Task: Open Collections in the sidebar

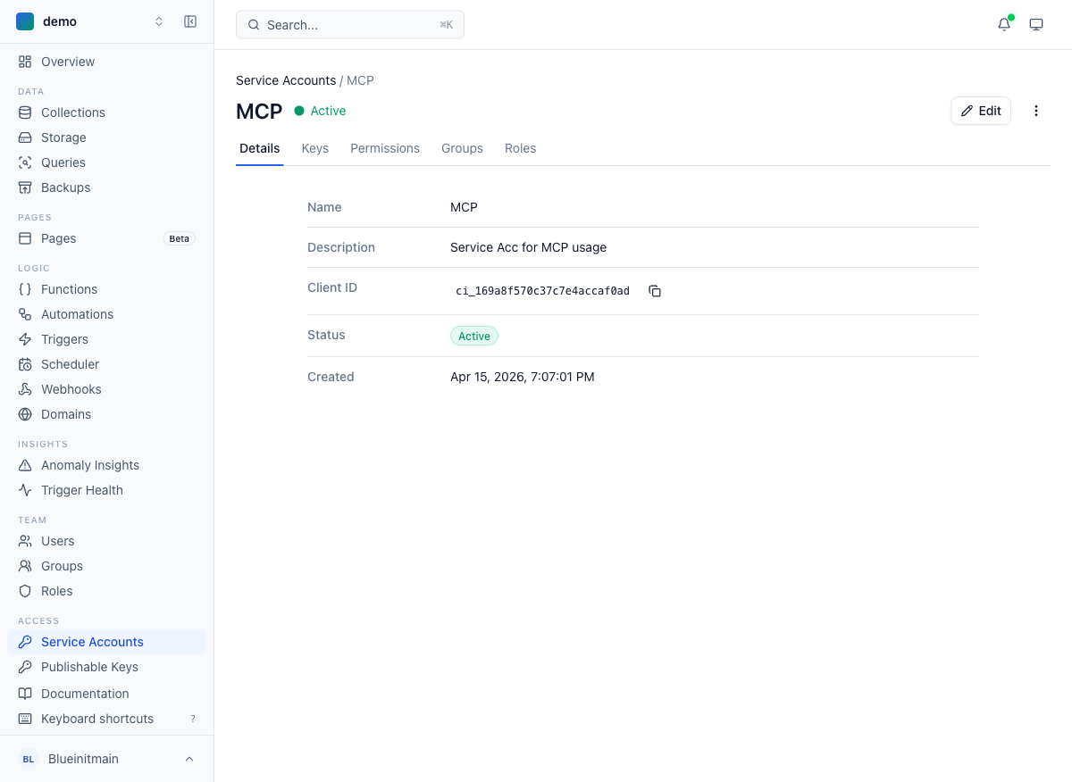Action: coord(106,112)
